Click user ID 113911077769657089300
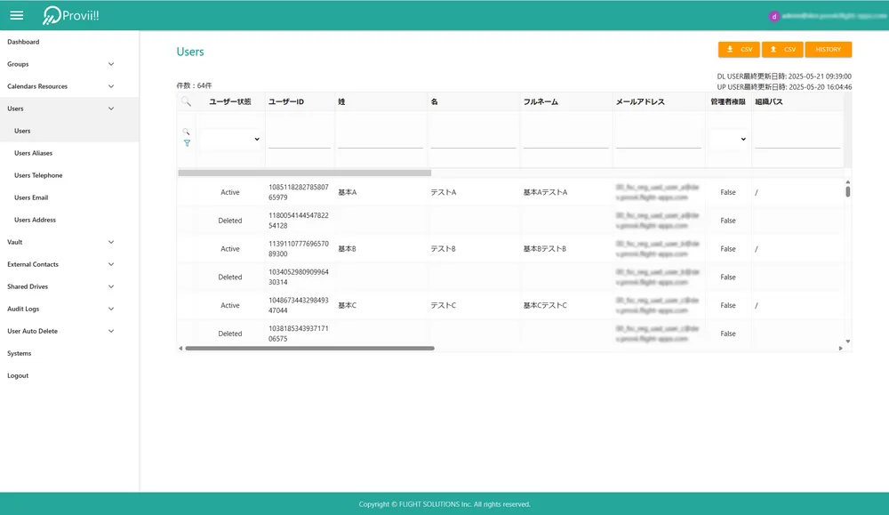 tap(298, 249)
